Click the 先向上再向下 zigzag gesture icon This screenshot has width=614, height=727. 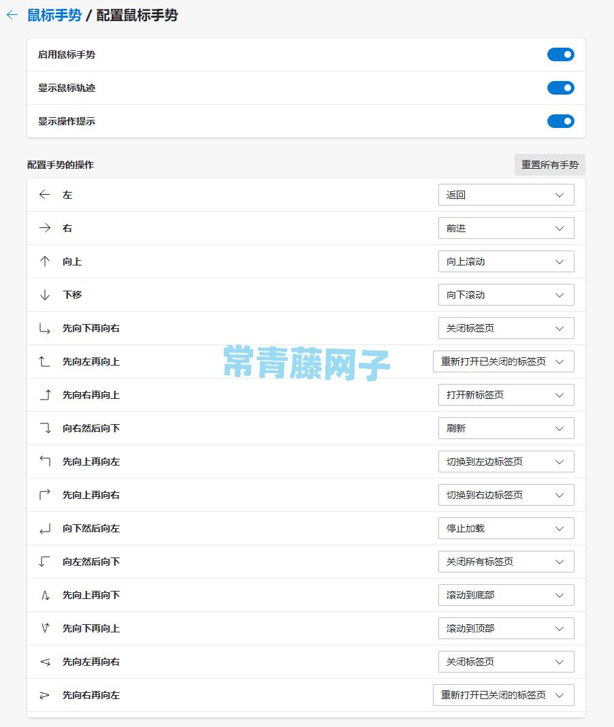tap(45, 595)
